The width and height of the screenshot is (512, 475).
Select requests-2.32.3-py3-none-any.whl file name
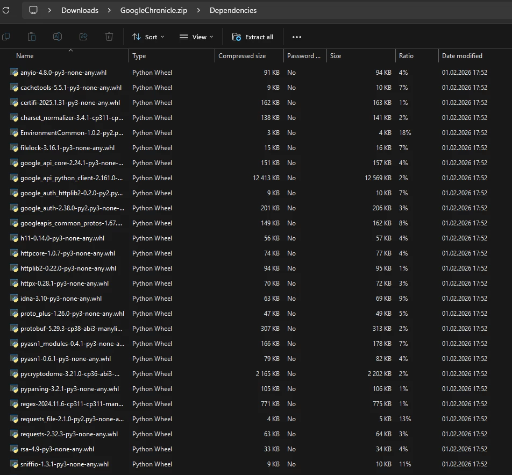pyautogui.click(x=69, y=434)
